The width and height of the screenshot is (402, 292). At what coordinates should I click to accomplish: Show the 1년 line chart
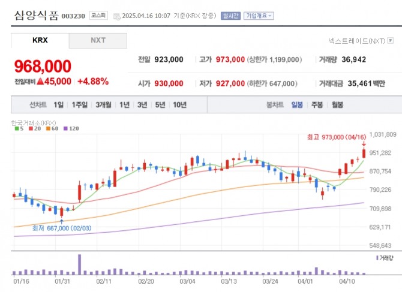tap(124, 105)
